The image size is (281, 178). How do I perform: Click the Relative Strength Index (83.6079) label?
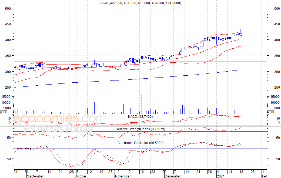click(140, 129)
